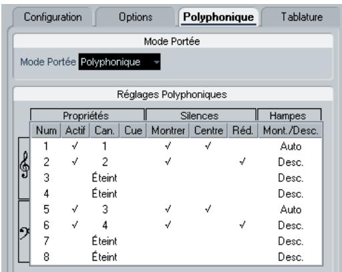Open the Mode Portée dropdown
342x272 pixels.
[120, 61]
